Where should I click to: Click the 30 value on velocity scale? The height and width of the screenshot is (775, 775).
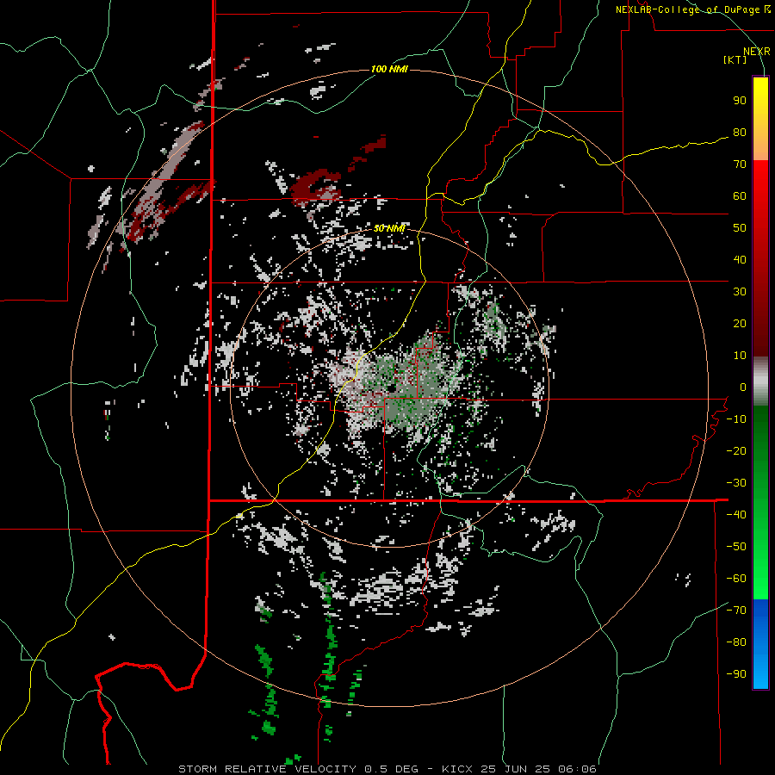pos(740,292)
